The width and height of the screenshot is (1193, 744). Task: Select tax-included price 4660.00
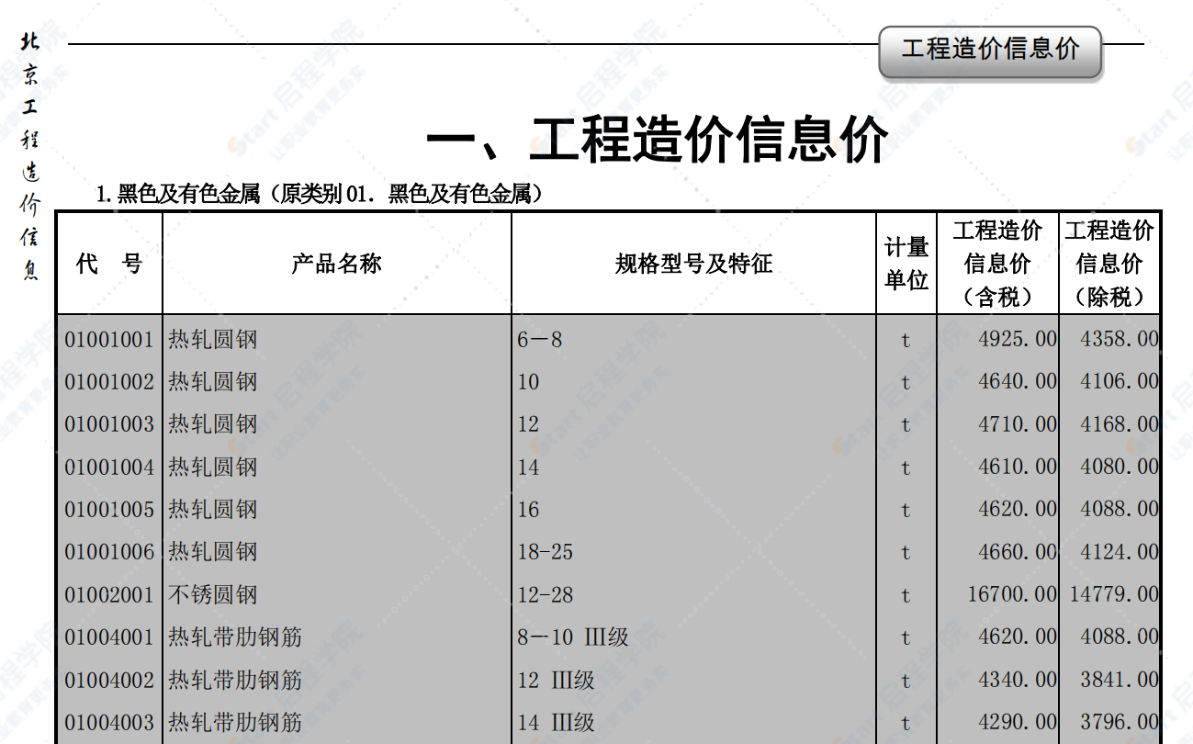click(x=1018, y=552)
